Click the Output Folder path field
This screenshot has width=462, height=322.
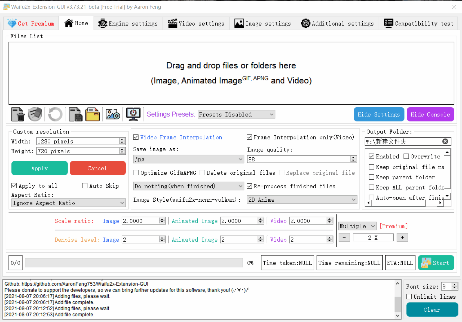[403, 141]
